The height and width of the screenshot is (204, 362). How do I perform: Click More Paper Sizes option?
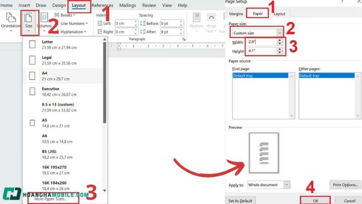click(x=50, y=199)
